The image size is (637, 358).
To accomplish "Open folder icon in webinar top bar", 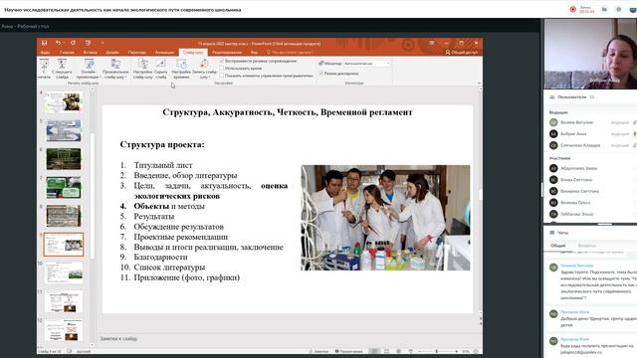I will 604,9.
